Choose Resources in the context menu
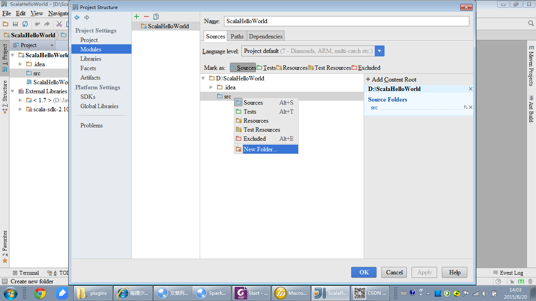The width and height of the screenshot is (536, 301). [266, 121]
